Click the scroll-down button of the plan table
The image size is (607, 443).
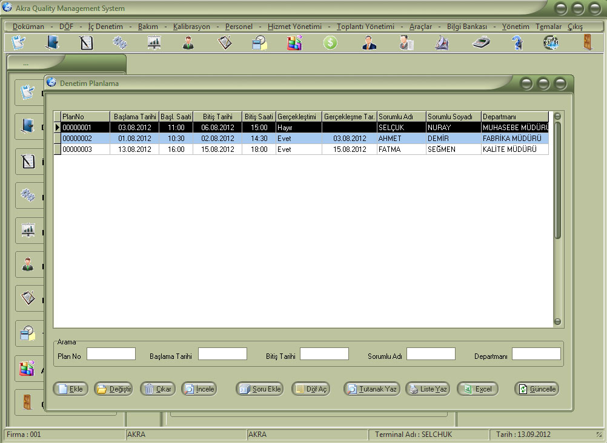[557, 321]
